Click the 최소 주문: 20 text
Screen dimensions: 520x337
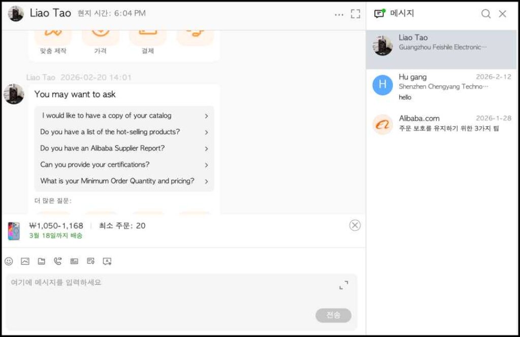[122, 226]
